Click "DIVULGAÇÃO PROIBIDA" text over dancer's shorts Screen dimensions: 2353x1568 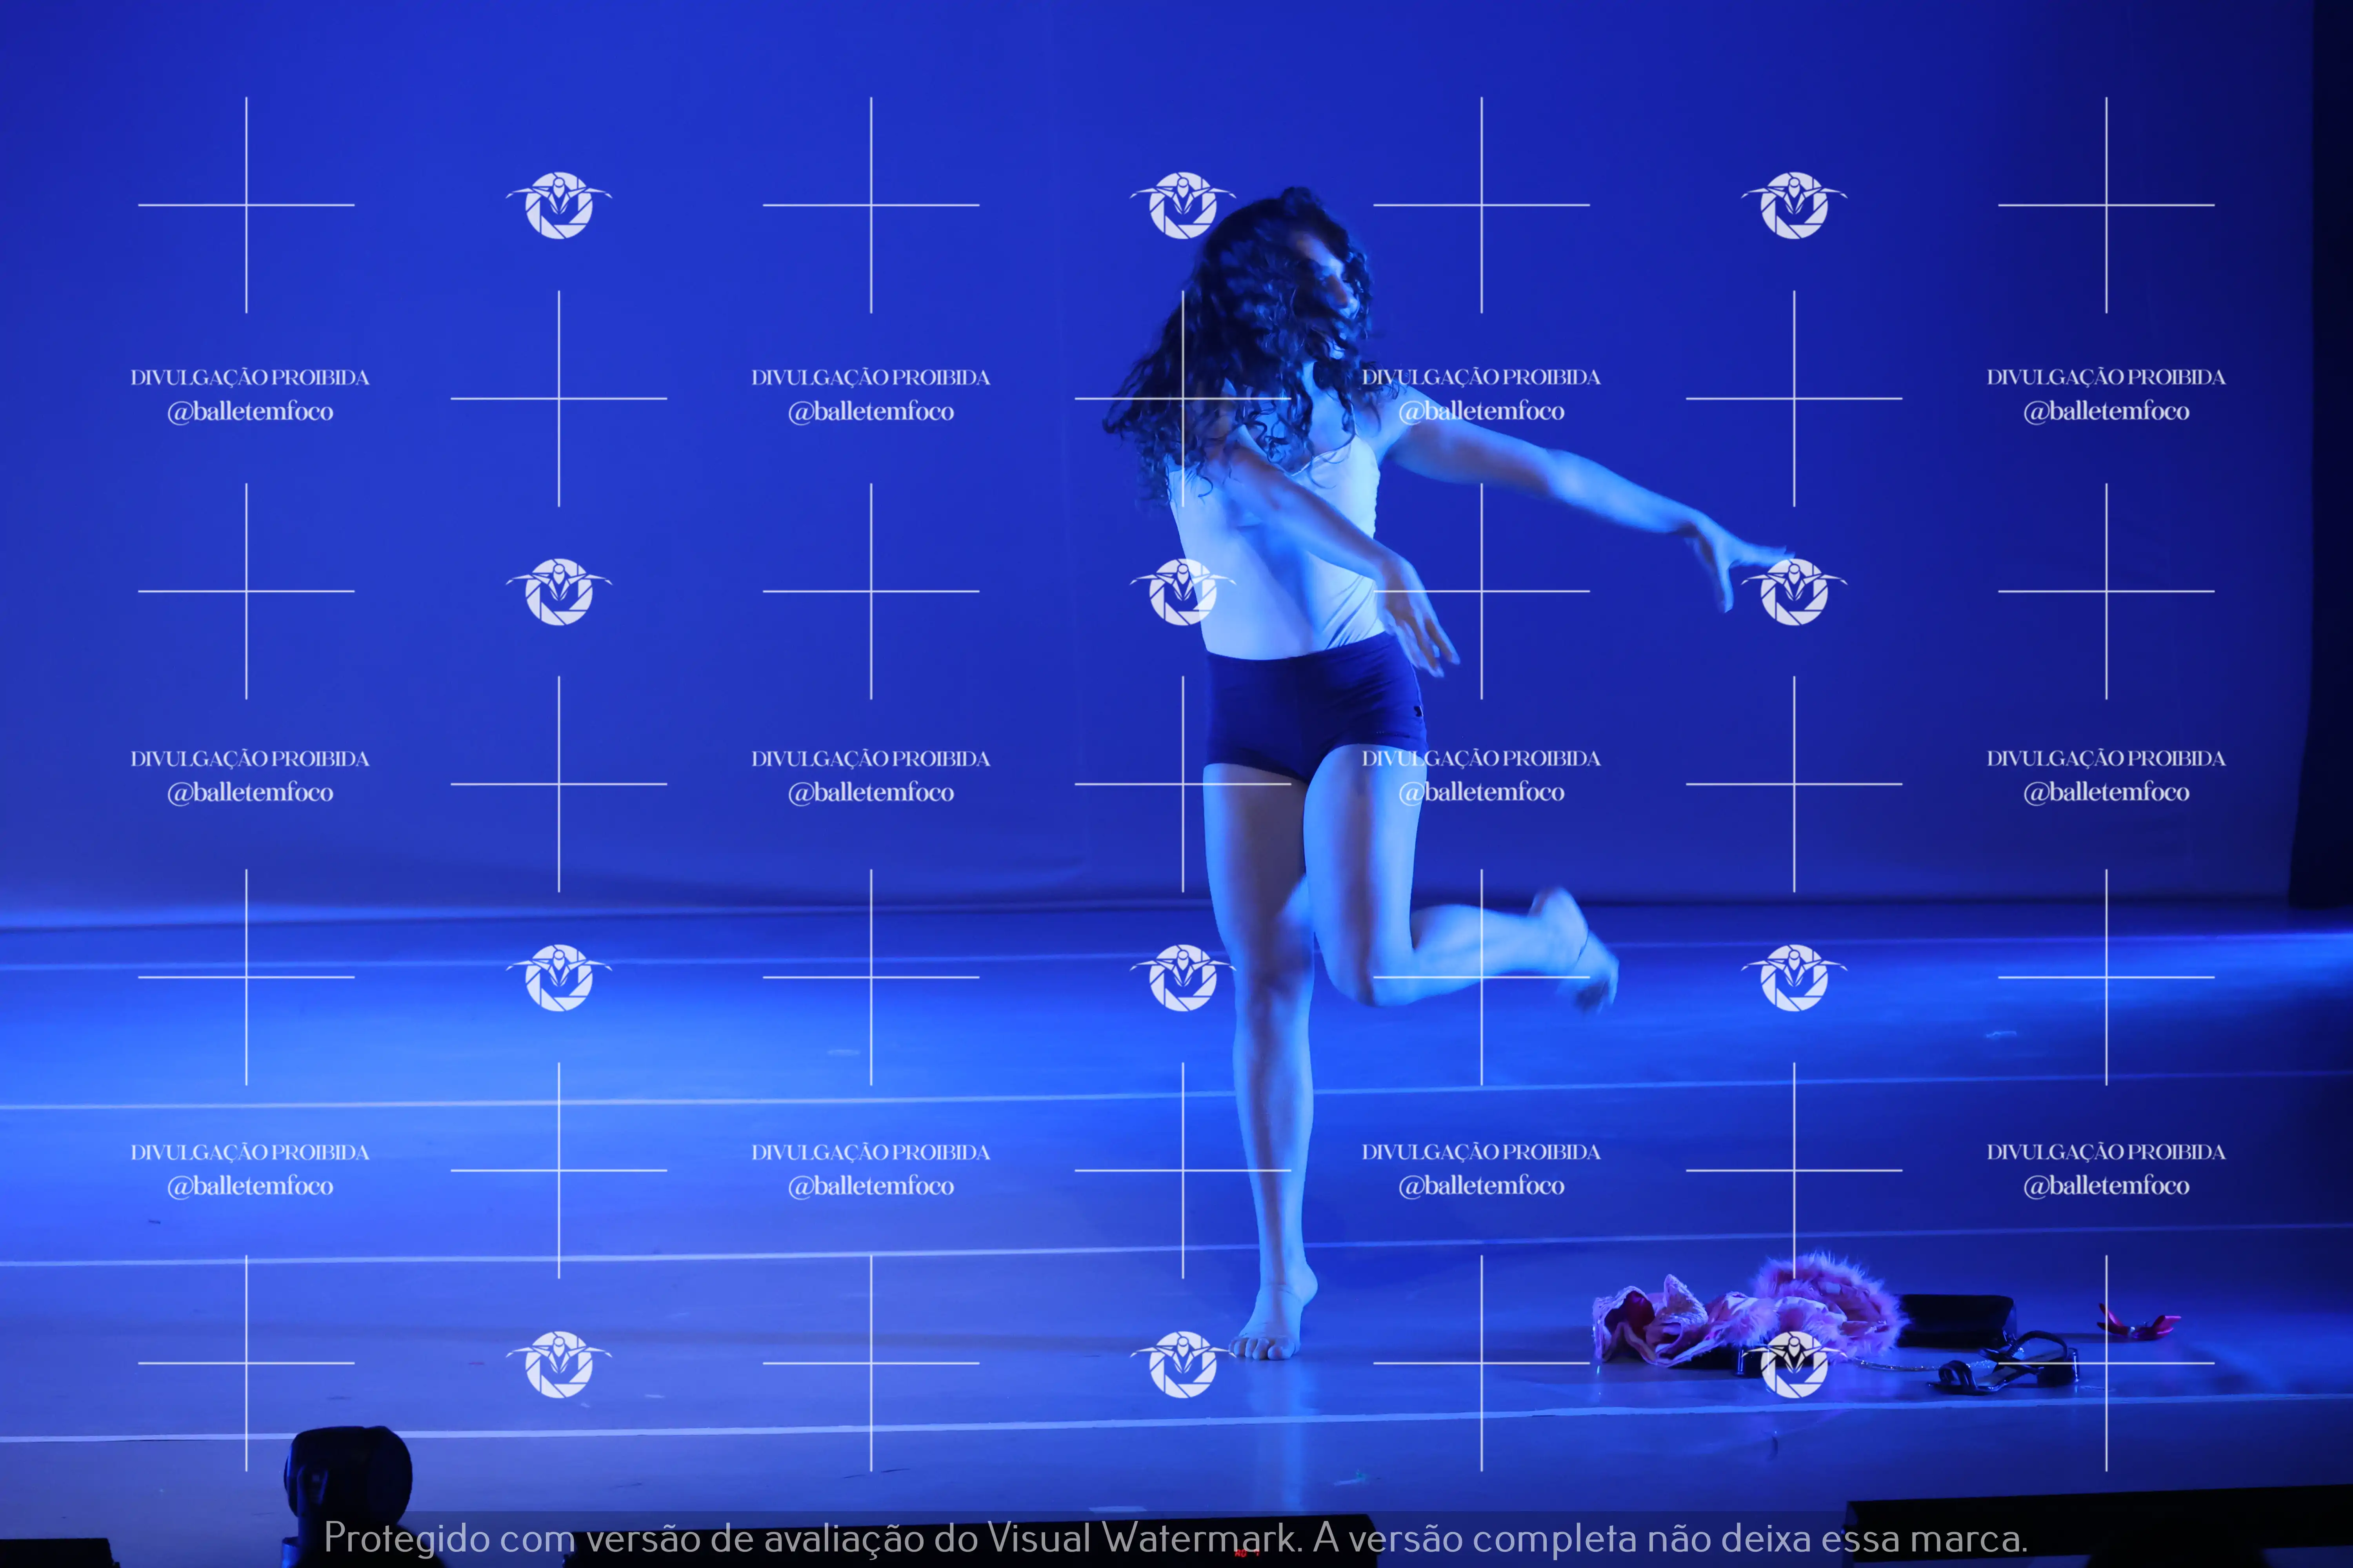pos(1482,758)
